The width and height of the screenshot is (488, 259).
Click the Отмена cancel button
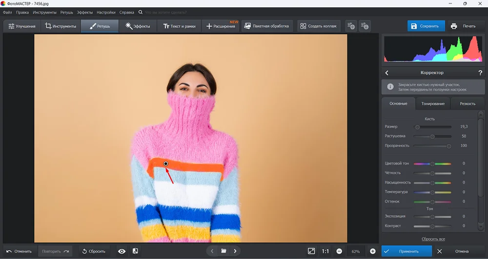tap(458, 251)
